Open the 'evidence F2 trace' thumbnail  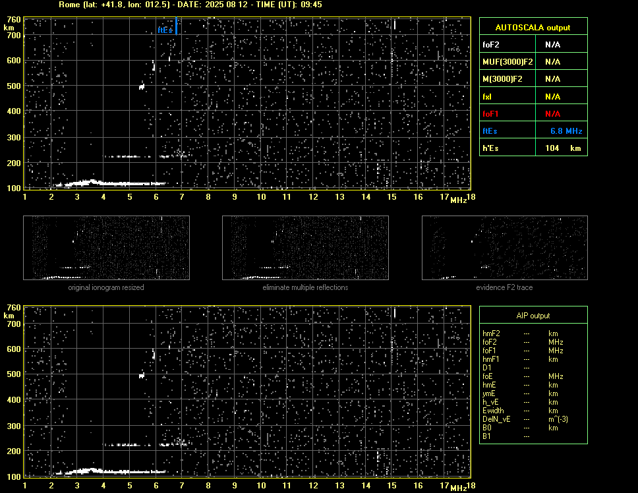[505, 248]
